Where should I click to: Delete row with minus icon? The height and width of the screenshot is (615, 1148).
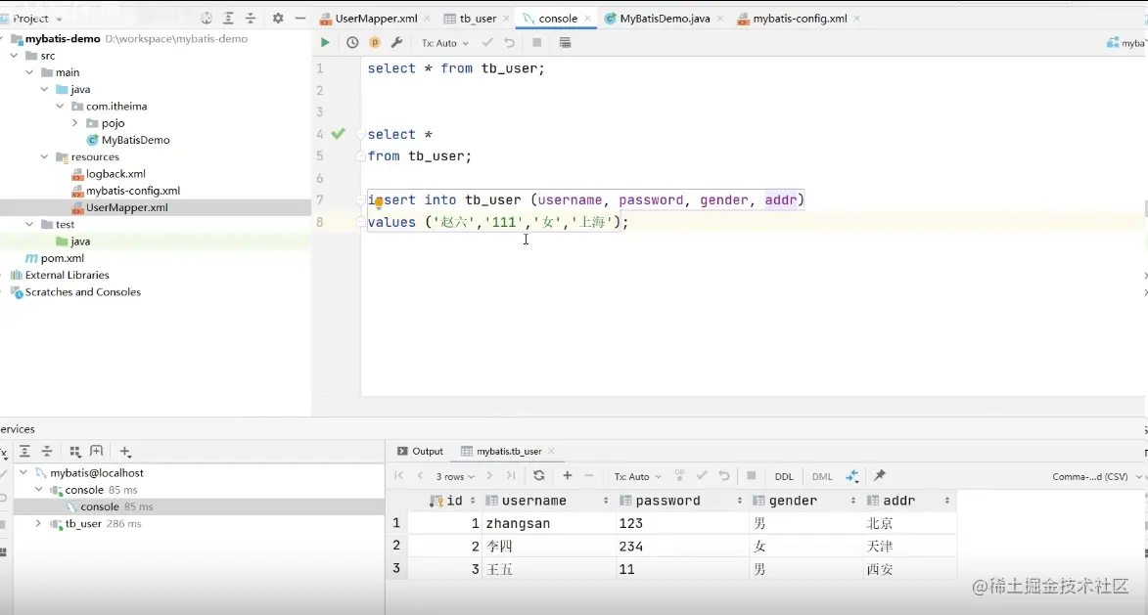click(588, 475)
